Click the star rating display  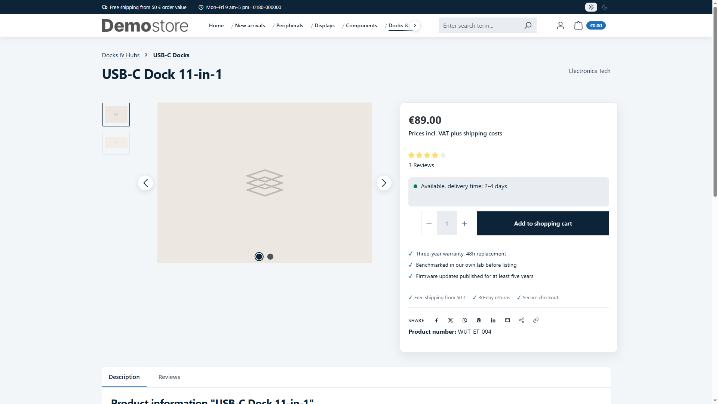[x=427, y=155]
